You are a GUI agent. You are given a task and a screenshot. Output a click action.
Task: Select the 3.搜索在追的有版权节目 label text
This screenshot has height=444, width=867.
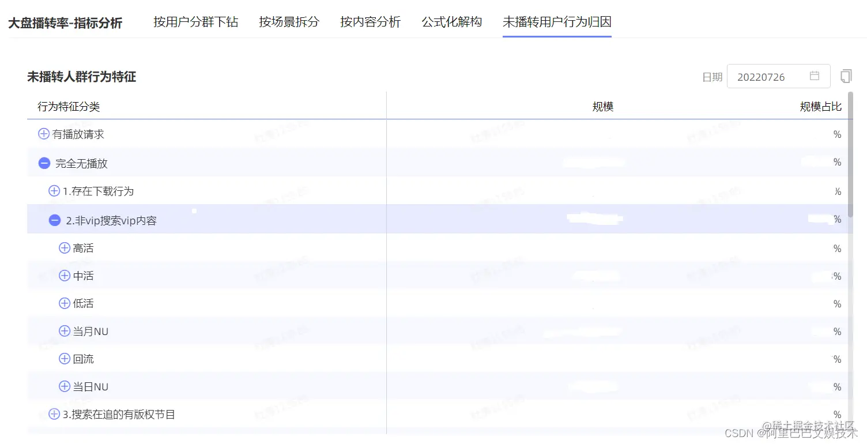(x=119, y=415)
